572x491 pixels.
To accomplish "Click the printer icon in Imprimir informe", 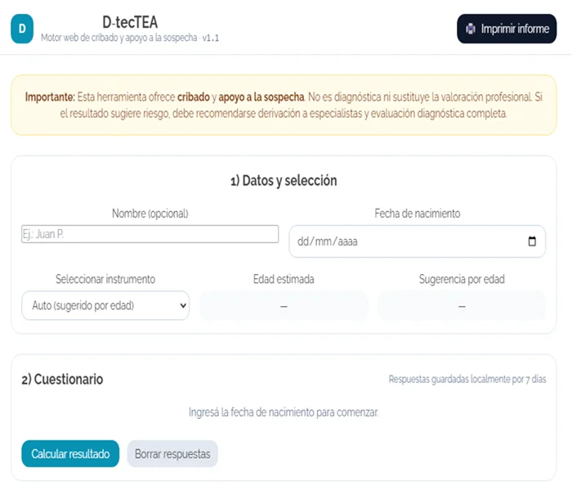I will pyautogui.click(x=471, y=29).
